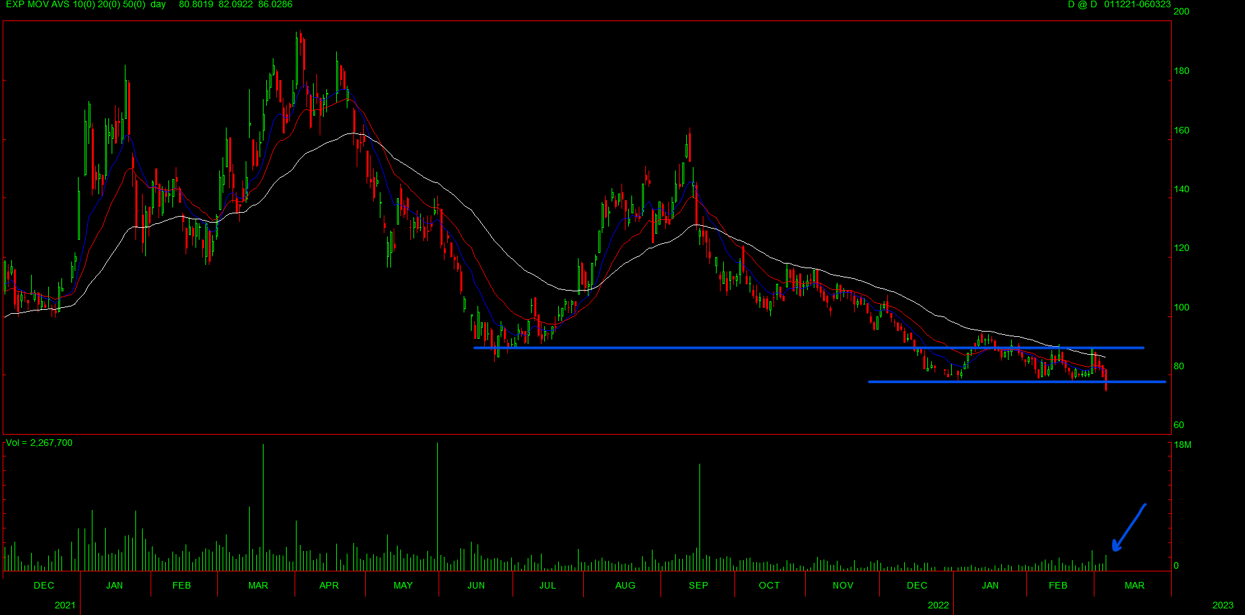
Task: Click the 140 price axis label
Action: click(1182, 189)
